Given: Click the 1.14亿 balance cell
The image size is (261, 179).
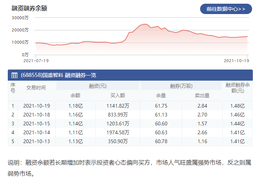Looking at the screenshot, I should [x=76, y=124].
